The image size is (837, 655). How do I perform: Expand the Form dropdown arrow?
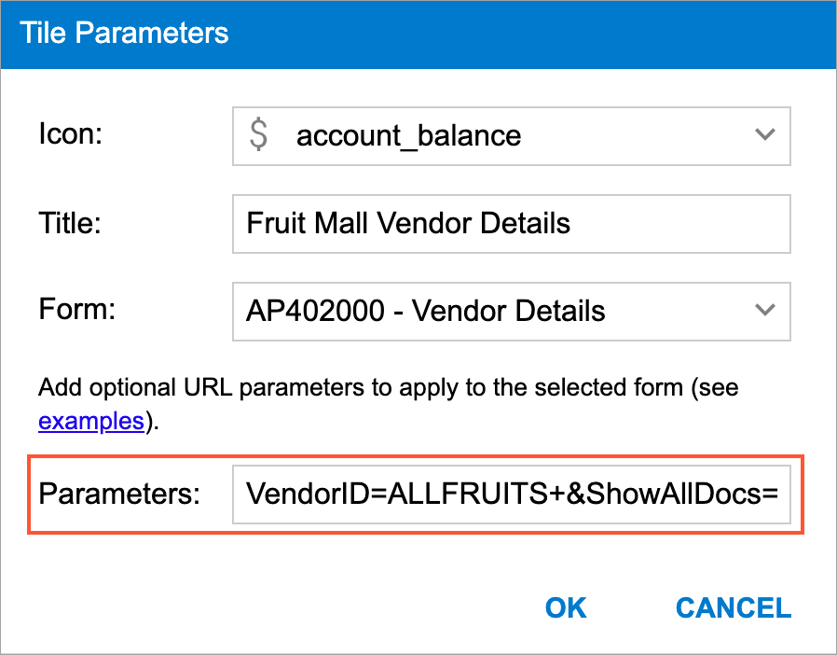point(764,311)
